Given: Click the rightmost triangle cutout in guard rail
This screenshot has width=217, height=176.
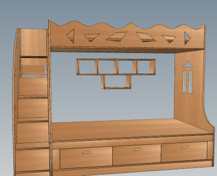Looking at the screenshot, I should 187,38.
